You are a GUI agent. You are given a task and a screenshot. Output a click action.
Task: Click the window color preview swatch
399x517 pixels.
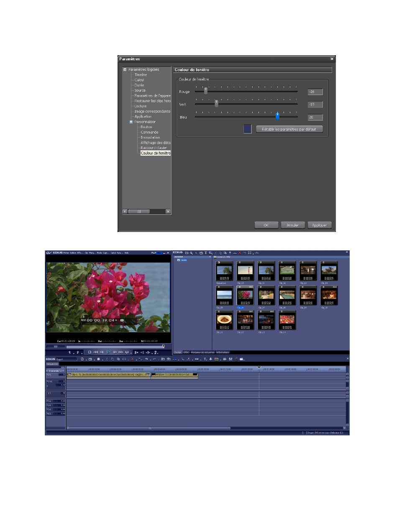248,129
